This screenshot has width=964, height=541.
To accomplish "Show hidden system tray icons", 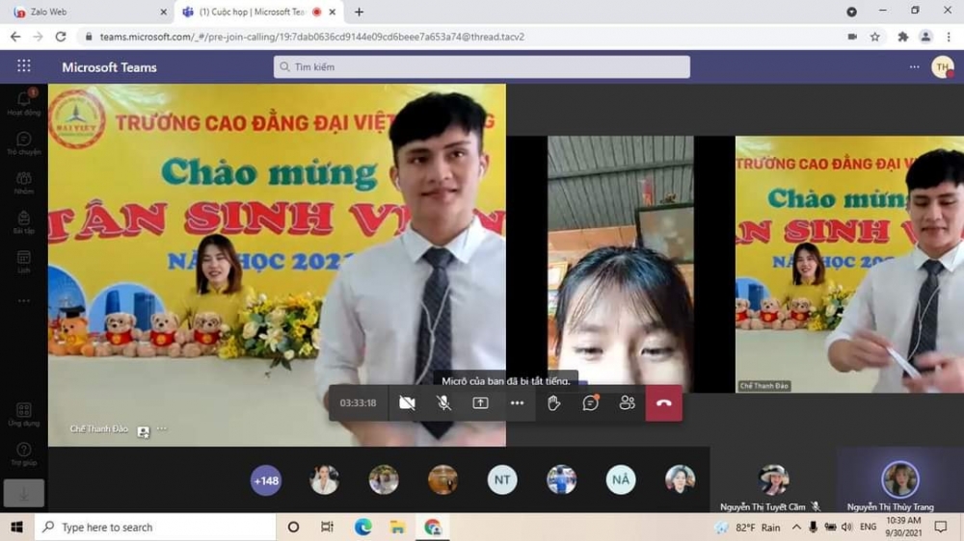I will point(796,527).
